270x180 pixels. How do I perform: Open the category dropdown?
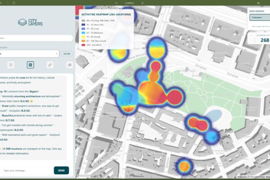click(29, 54)
